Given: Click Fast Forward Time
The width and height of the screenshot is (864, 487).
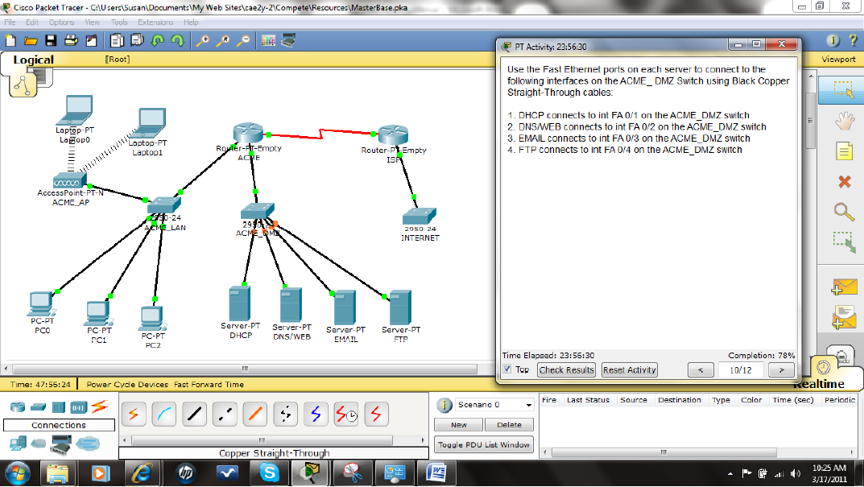Looking at the screenshot, I should coord(209,385).
